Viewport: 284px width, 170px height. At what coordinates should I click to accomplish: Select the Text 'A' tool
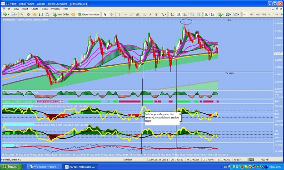point(150,15)
